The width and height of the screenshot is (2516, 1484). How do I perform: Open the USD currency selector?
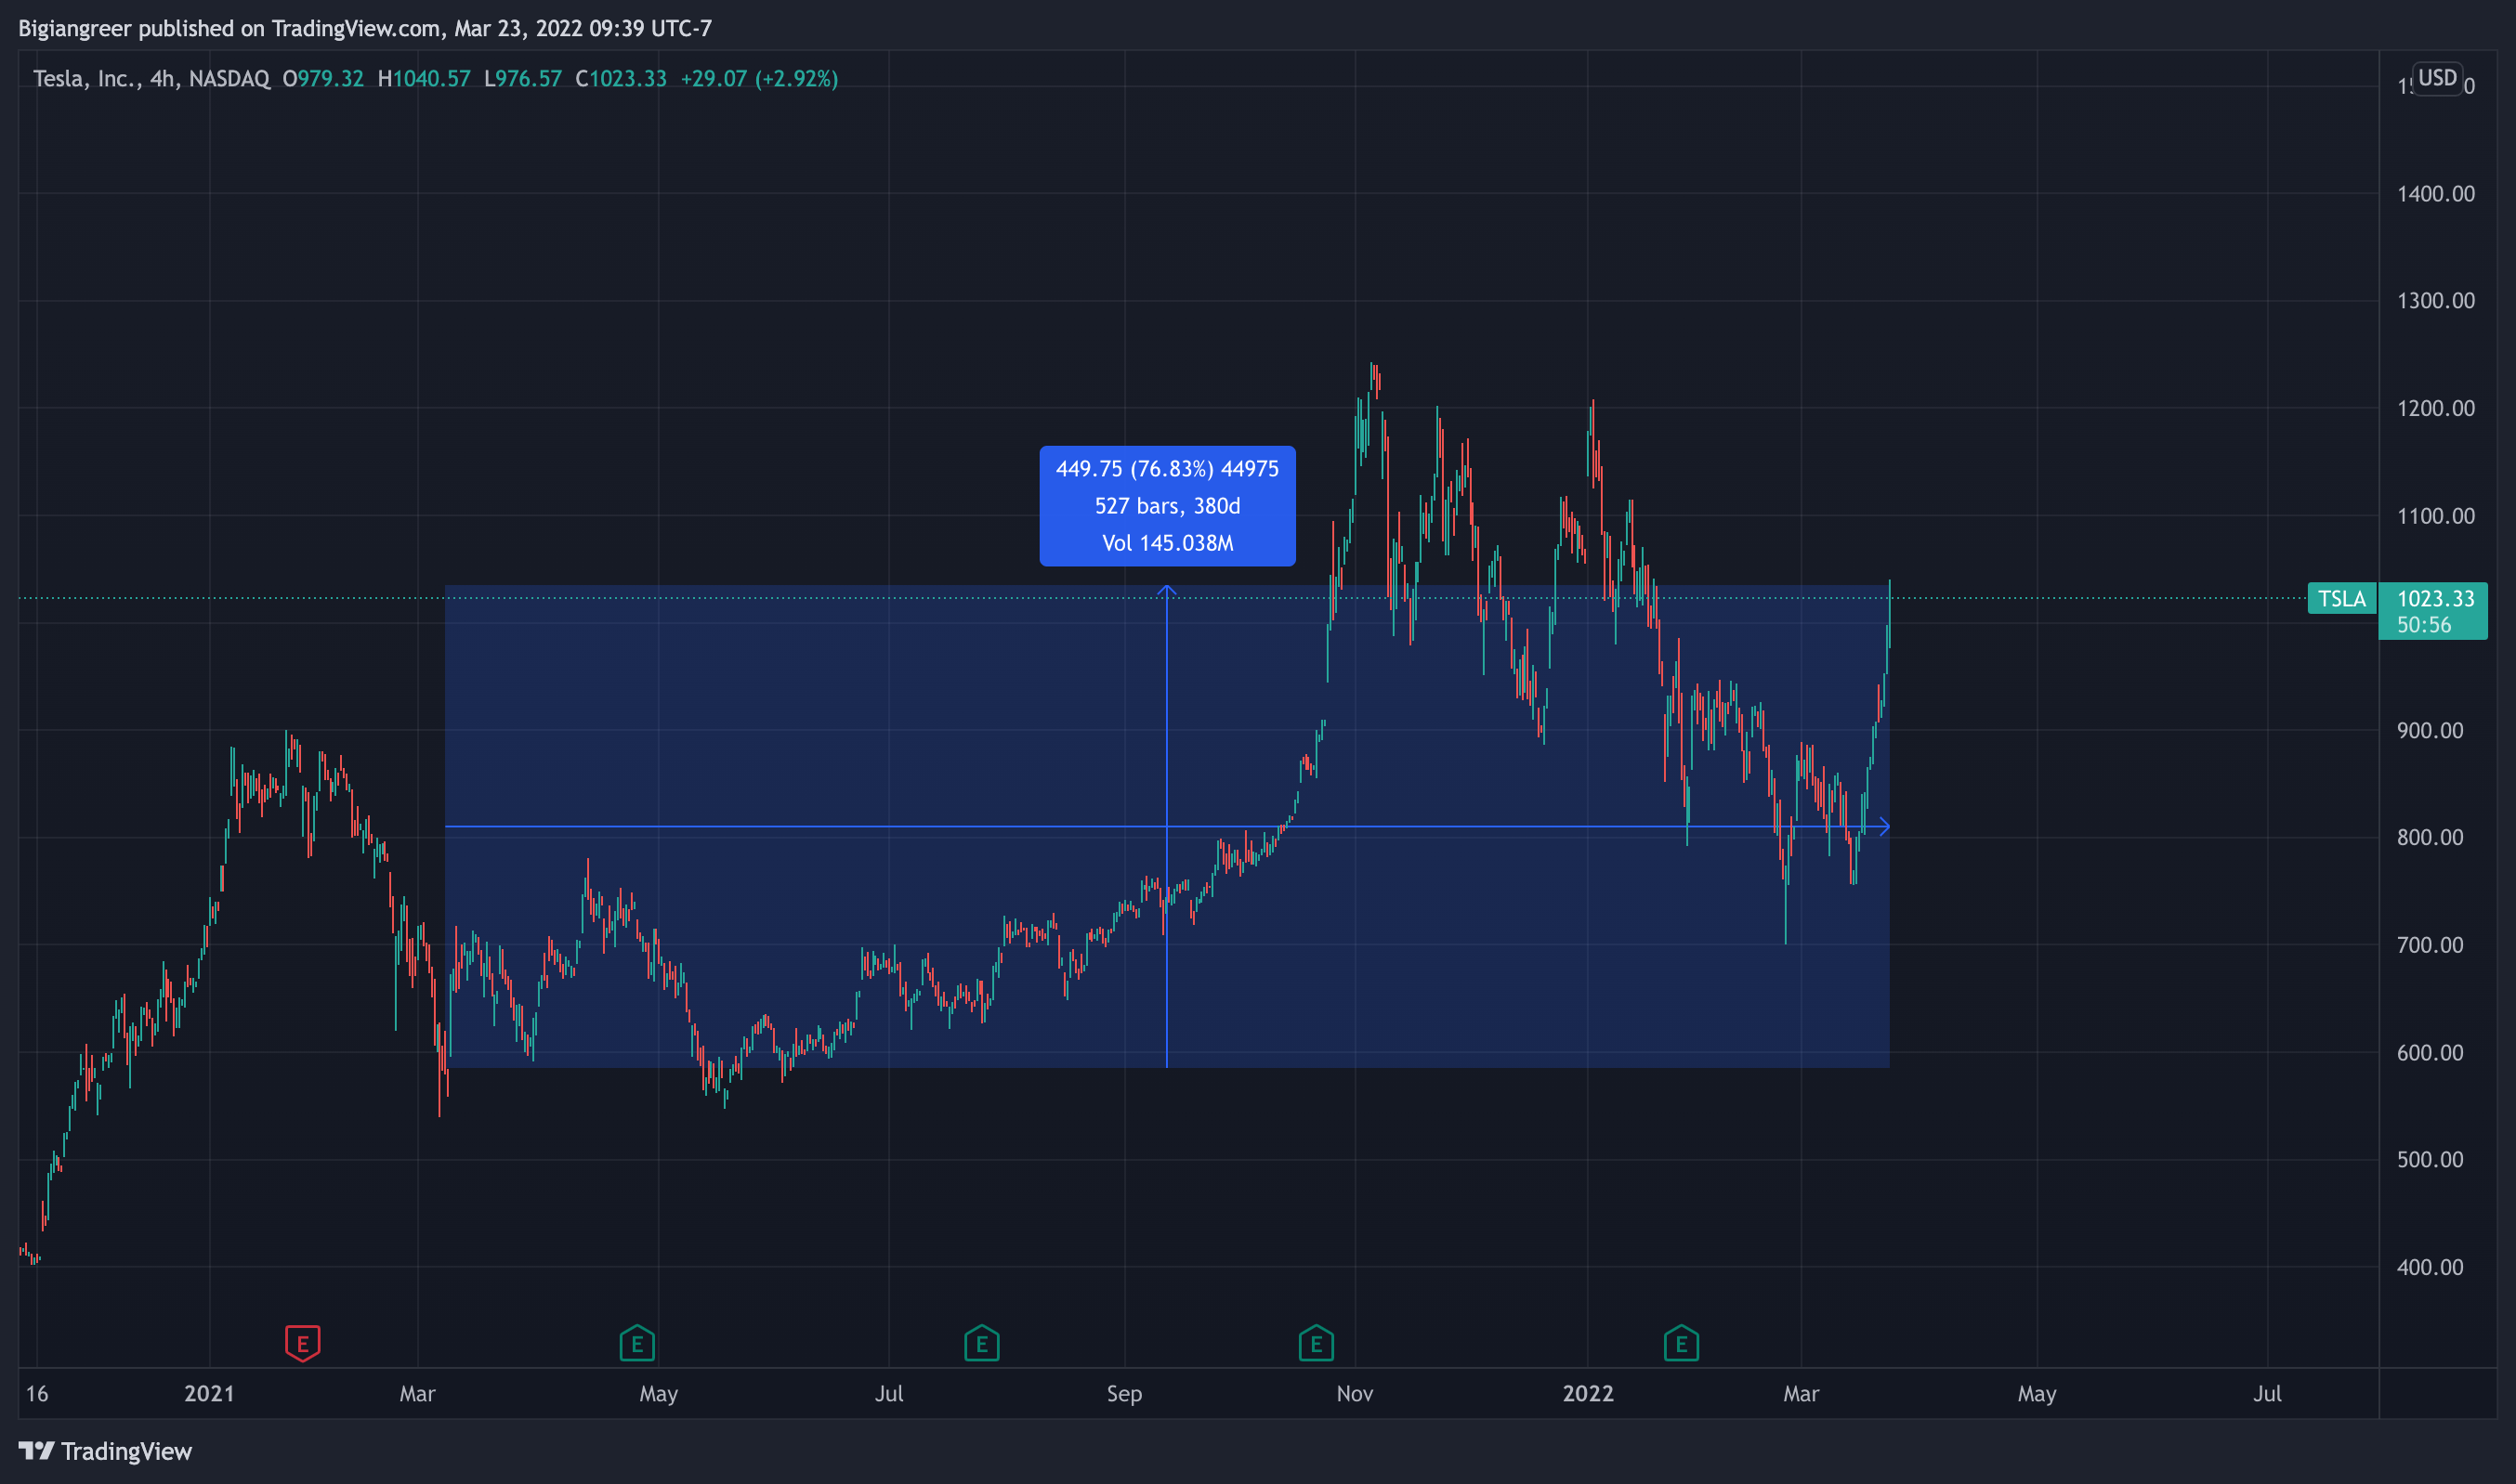coord(2437,78)
